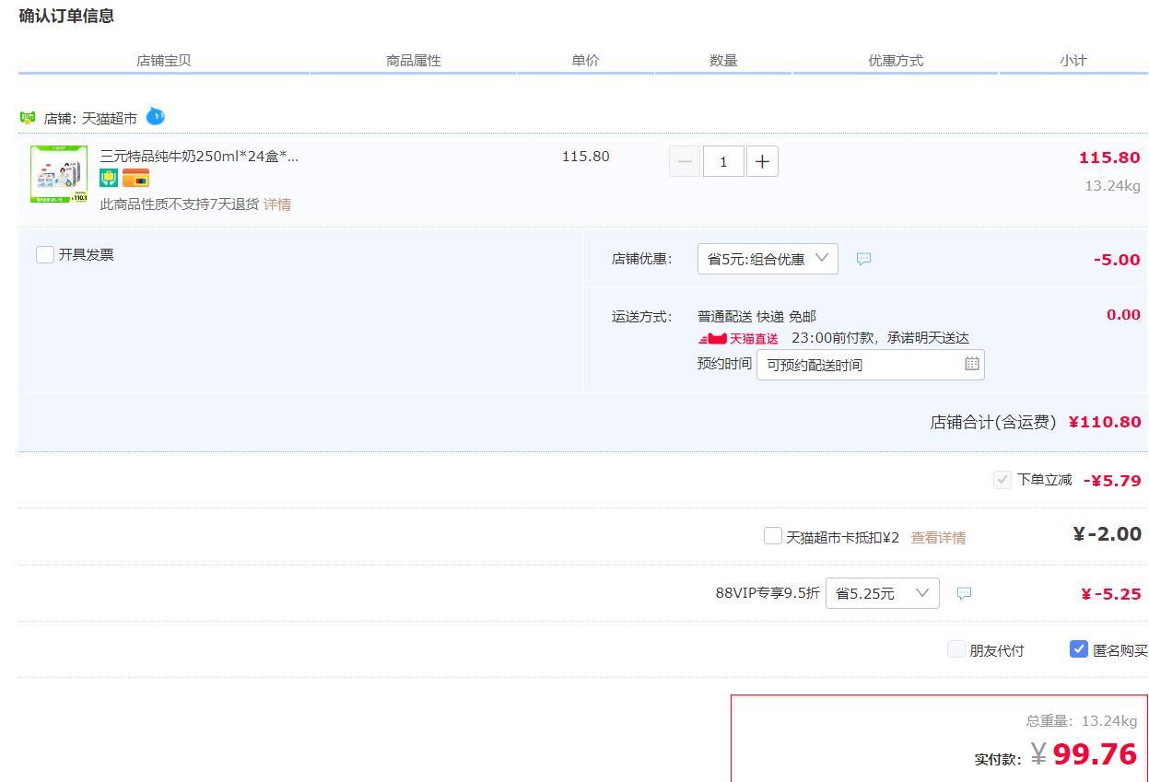Click the 普通配送 快递 免邮 text
The image size is (1149, 782).
(756, 316)
